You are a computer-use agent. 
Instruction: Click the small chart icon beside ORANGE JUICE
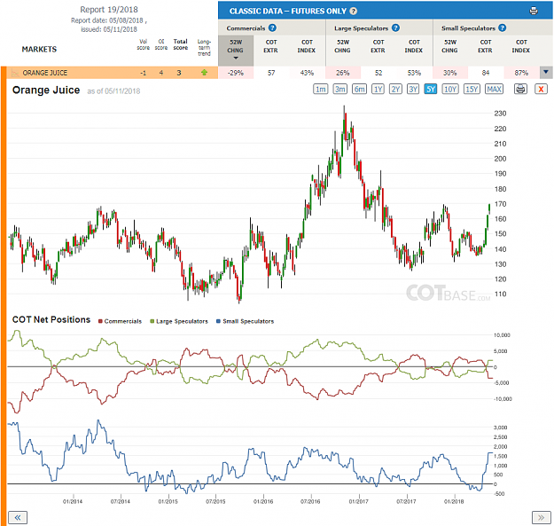[15, 73]
